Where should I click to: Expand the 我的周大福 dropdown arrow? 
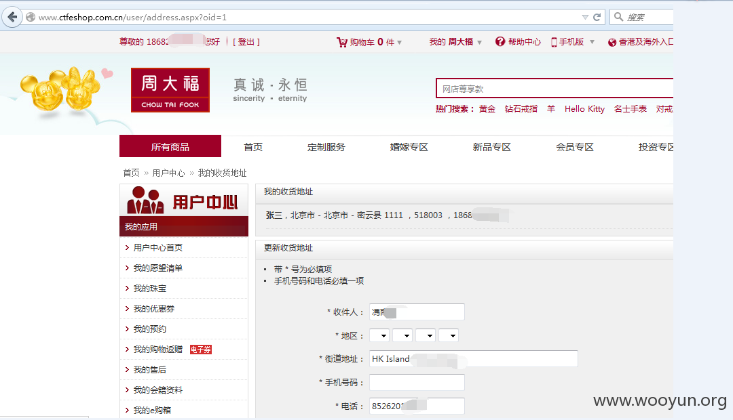(479, 43)
